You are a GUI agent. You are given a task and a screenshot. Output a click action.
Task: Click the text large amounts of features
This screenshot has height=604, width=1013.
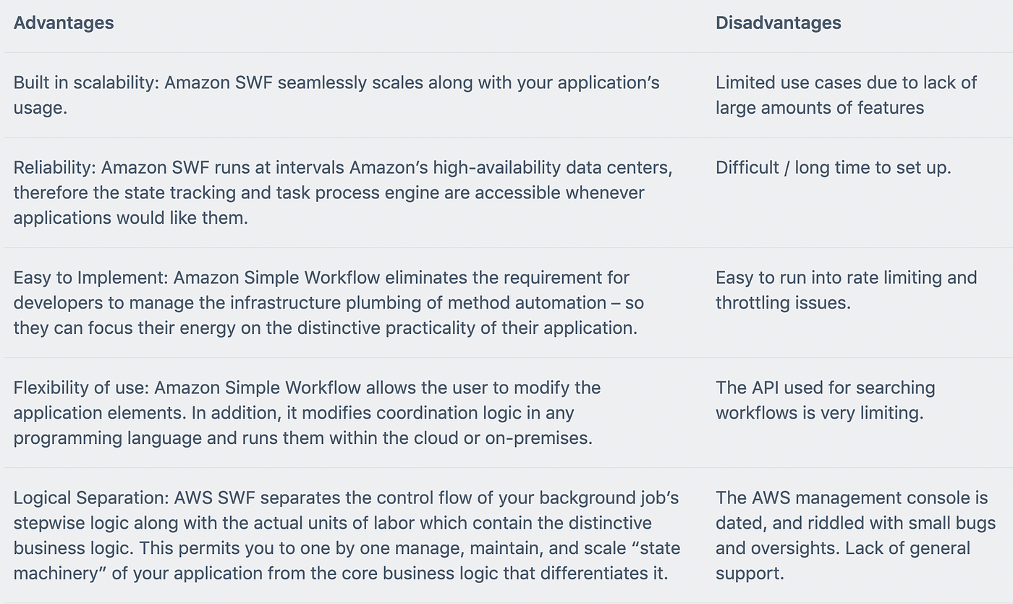[820, 108]
